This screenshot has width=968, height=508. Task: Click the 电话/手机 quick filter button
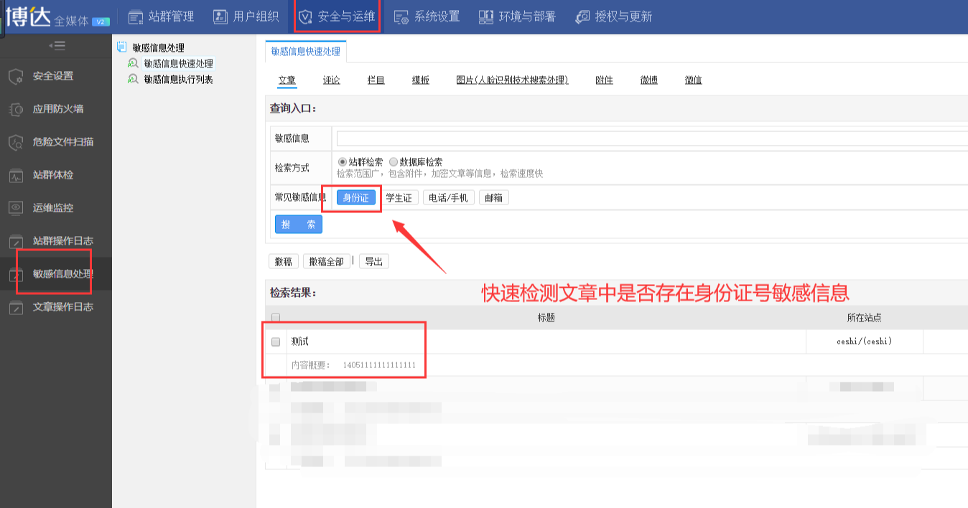pyautogui.click(x=449, y=198)
